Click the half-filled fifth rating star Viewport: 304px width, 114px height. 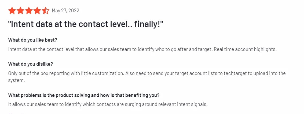click(45, 11)
